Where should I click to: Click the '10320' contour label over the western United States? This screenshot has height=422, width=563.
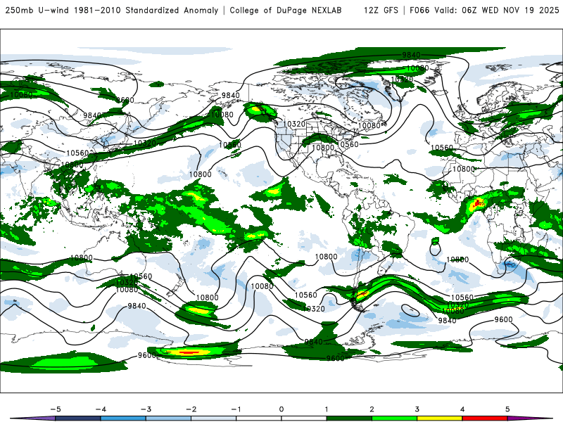[x=294, y=124]
